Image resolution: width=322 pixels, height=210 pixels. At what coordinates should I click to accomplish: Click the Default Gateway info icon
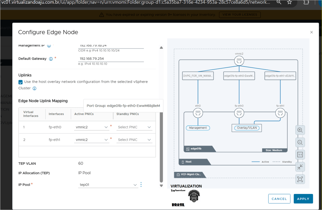[x=51, y=59]
